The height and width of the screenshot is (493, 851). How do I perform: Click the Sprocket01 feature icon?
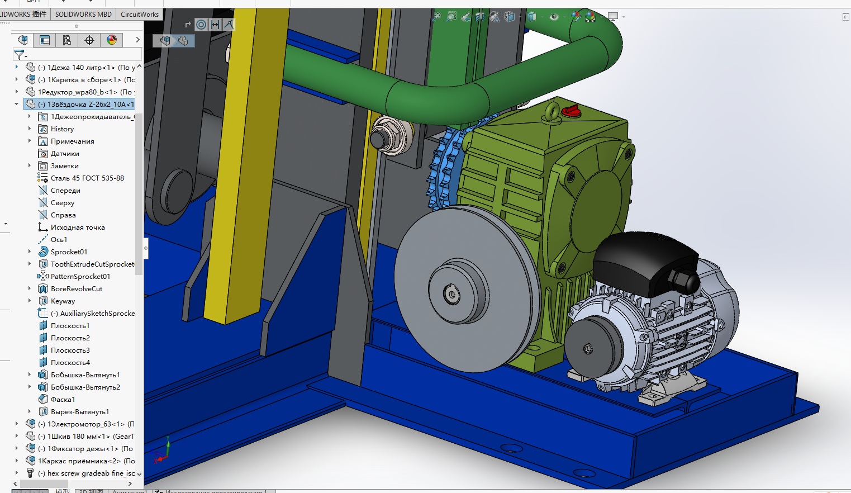coord(43,252)
